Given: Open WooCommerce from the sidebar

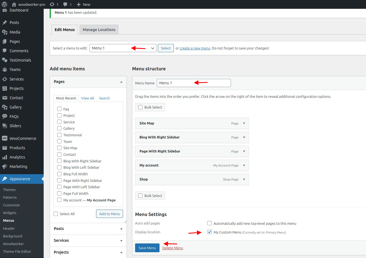Looking at the screenshot, I should pos(23,138).
